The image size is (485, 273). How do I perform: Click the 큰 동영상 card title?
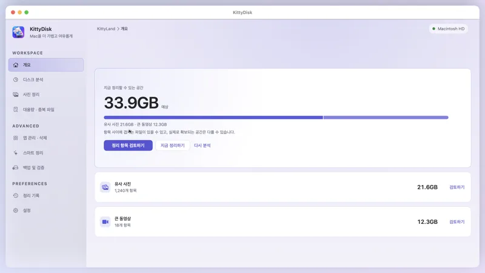(x=123, y=218)
